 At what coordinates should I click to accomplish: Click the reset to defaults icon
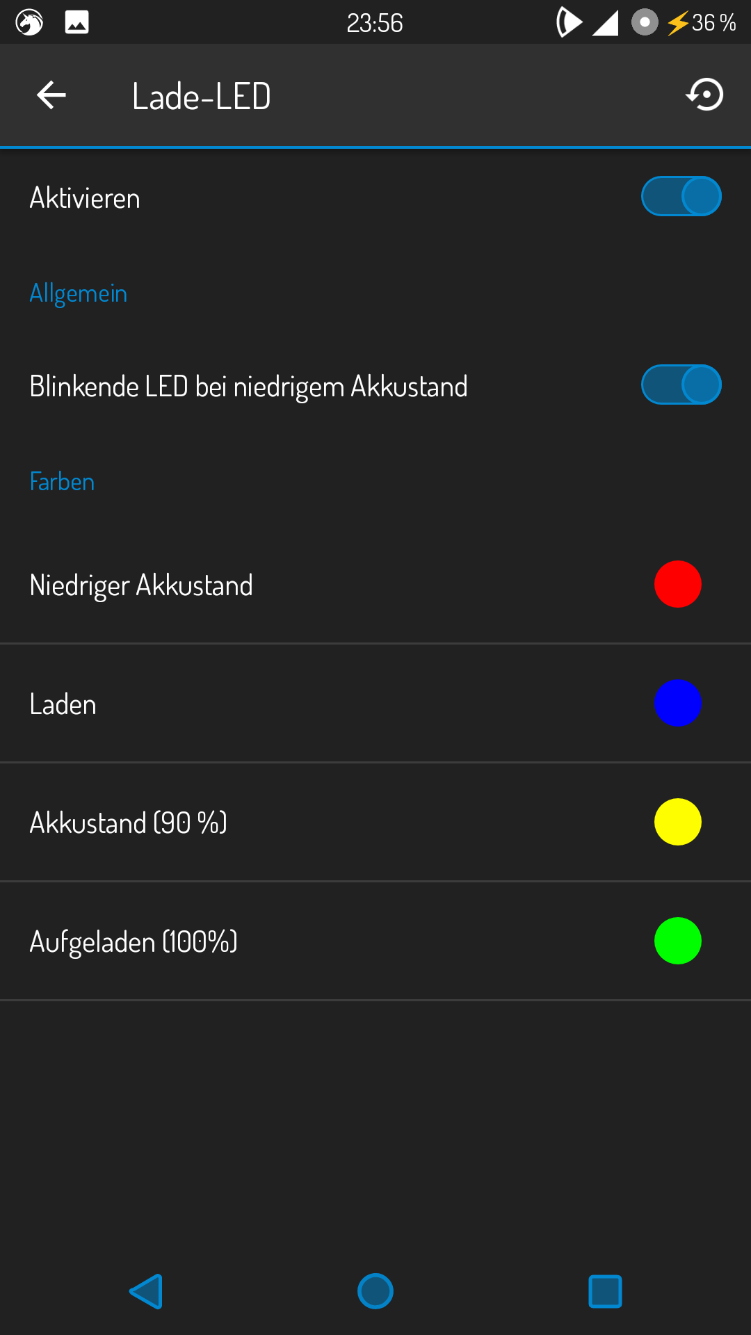coord(705,95)
